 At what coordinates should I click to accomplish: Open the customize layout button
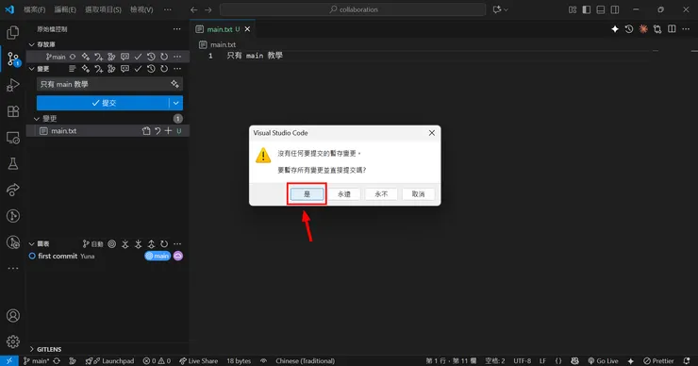pyautogui.click(x=573, y=9)
